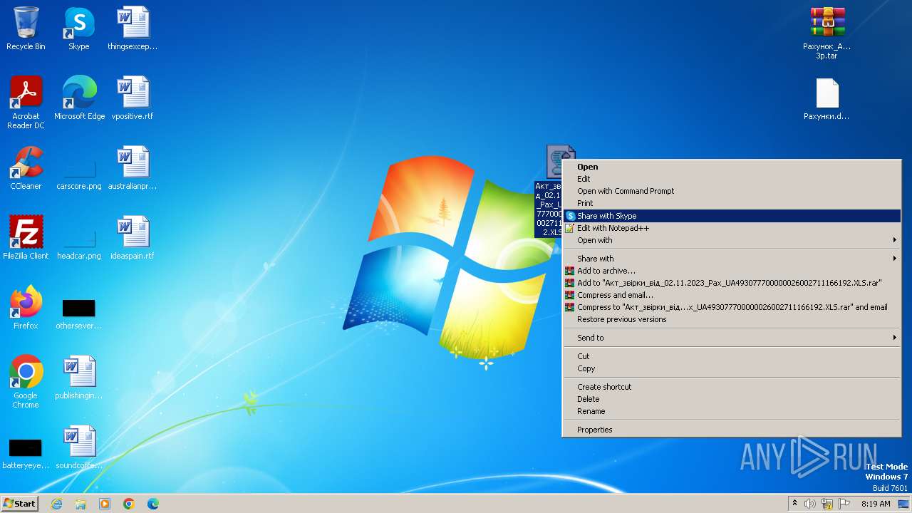Open the volume speaker tray icon
912x513 pixels.
pyautogui.click(x=810, y=504)
